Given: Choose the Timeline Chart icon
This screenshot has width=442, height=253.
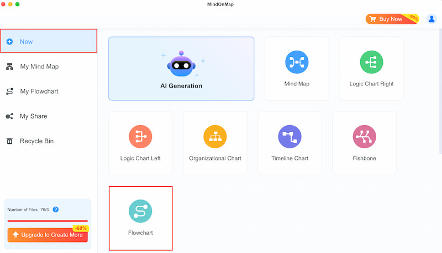Looking at the screenshot, I should point(290,137).
